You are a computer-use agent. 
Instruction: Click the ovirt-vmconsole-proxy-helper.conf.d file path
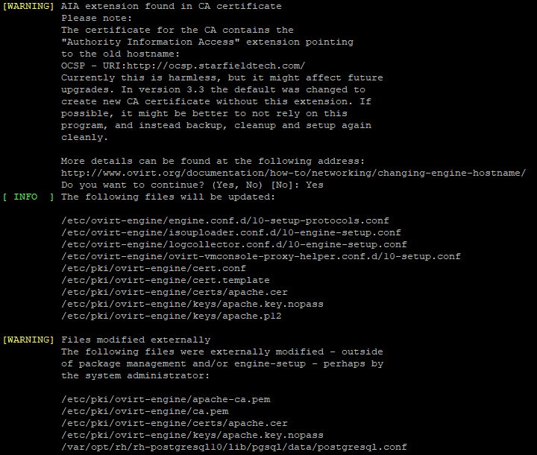click(261, 256)
